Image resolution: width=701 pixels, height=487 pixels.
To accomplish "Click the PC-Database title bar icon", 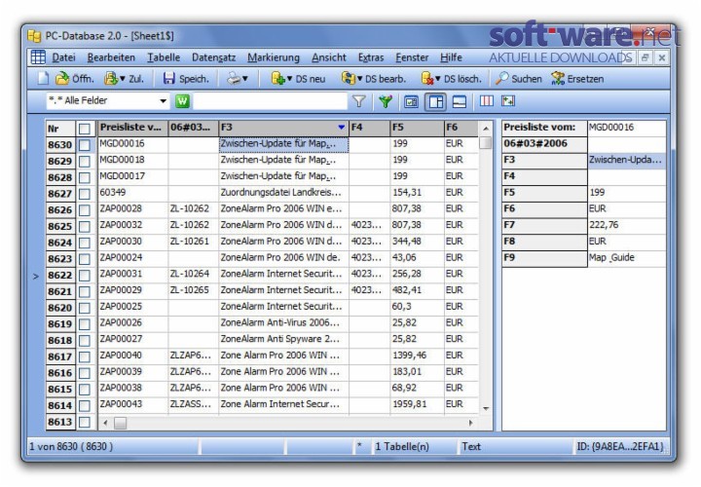I will coord(34,36).
